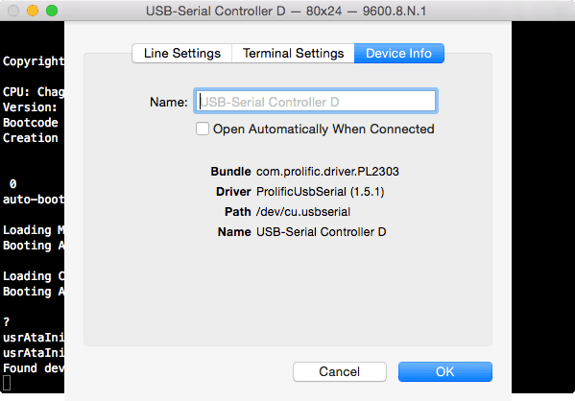Click the static USB-Serial Controller D name value
This screenshot has width=575, height=401.
click(322, 232)
